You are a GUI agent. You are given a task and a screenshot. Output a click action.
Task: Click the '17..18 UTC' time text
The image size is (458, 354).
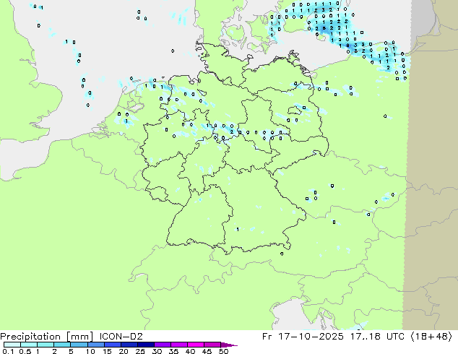(377, 337)
